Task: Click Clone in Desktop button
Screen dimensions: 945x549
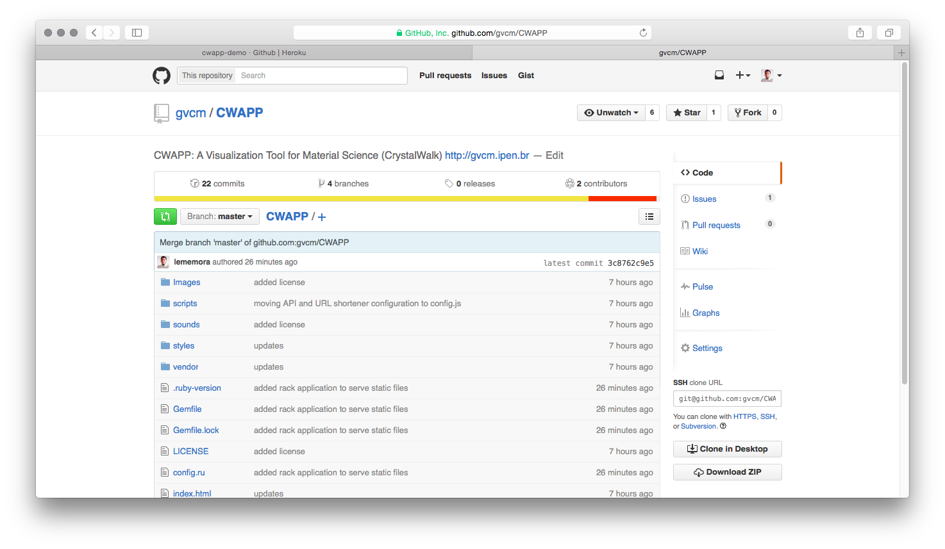Action: [x=727, y=449]
